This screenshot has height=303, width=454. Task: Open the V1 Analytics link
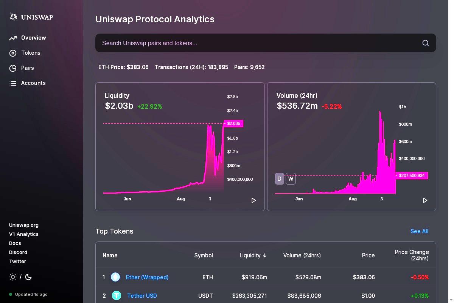(24, 234)
